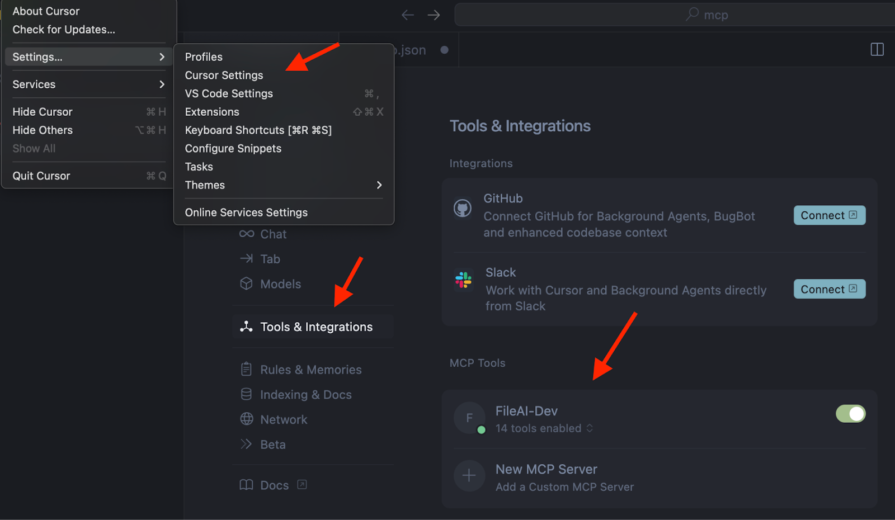This screenshot has height=520, width=895.
Task: Click Connect button for Slack
Action: point(830,289)
